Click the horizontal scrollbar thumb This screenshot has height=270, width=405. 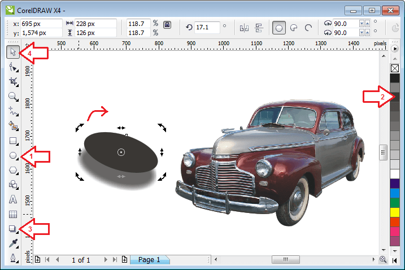coord(286,260)
